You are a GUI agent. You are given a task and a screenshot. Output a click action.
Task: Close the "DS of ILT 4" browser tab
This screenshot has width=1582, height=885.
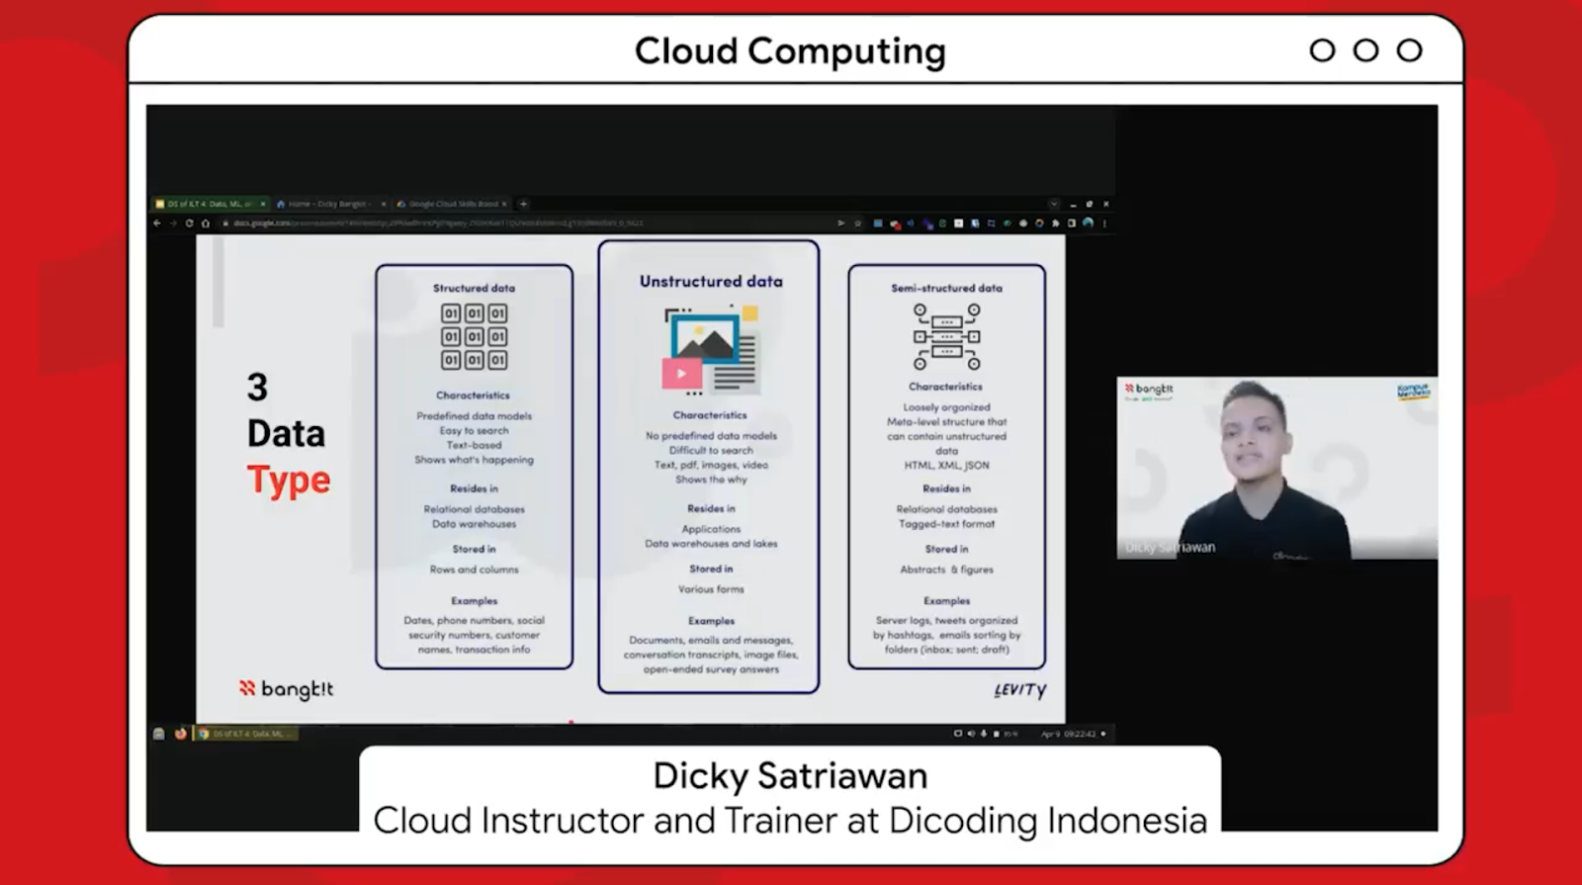click(x=262, y=204)
